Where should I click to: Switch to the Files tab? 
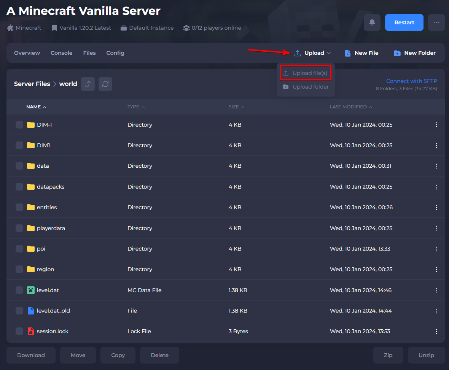pos(89,53)
